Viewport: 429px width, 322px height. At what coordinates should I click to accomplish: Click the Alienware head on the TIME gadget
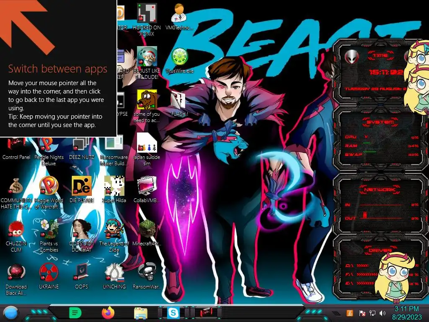pos(352,57)
